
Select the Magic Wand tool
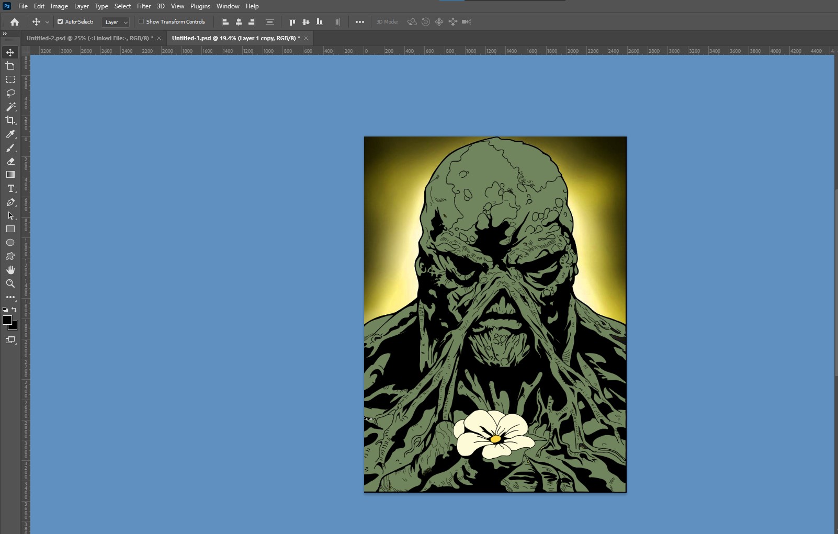tap(10, 107)
